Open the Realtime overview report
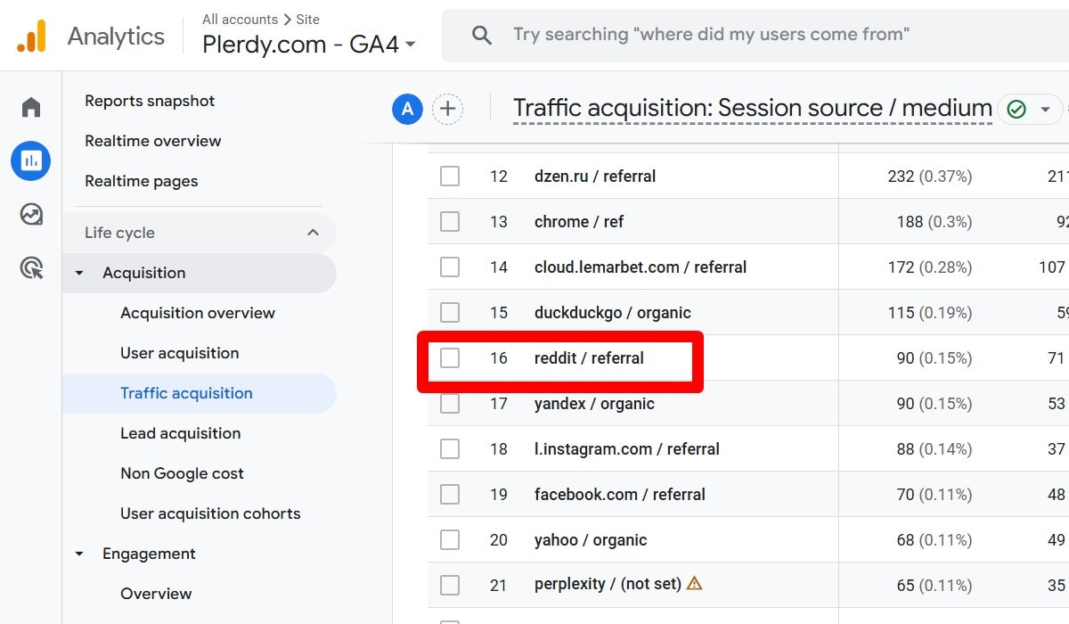 tap(152, 141)
